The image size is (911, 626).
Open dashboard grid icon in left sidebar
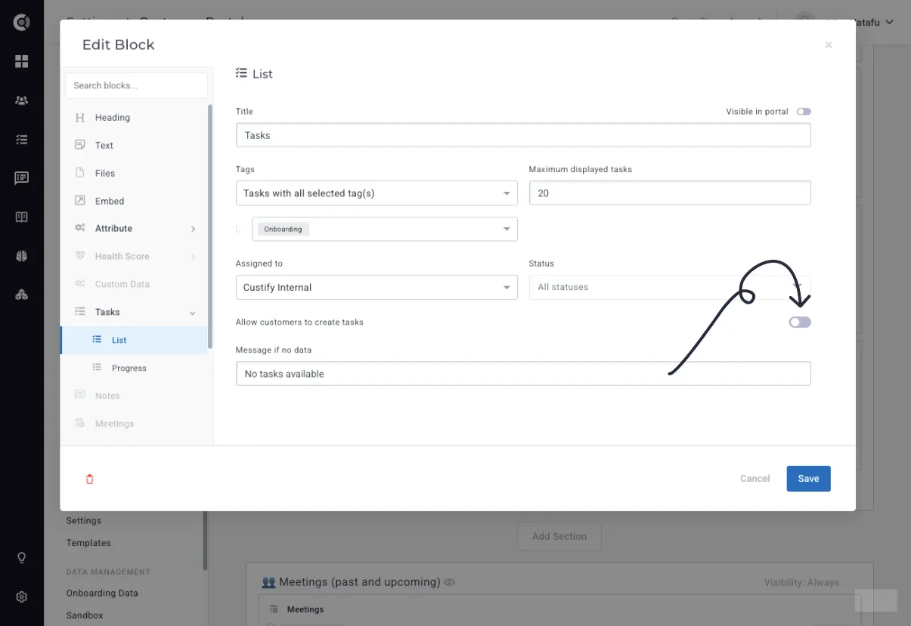tap(21, 61)
